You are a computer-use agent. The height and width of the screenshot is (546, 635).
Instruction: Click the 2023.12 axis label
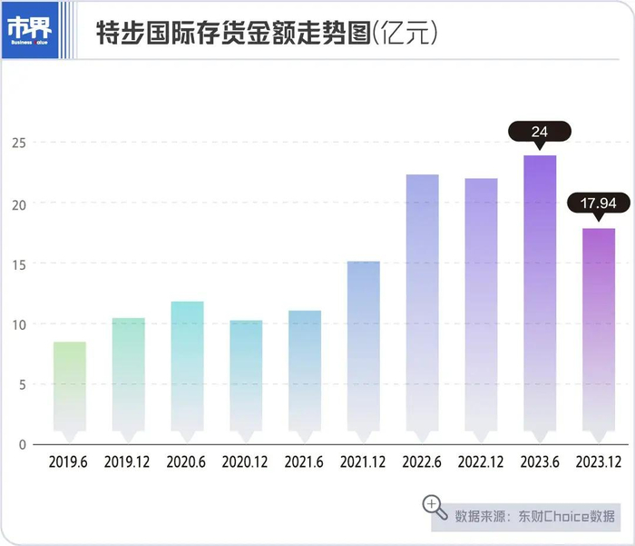[599, 462]
